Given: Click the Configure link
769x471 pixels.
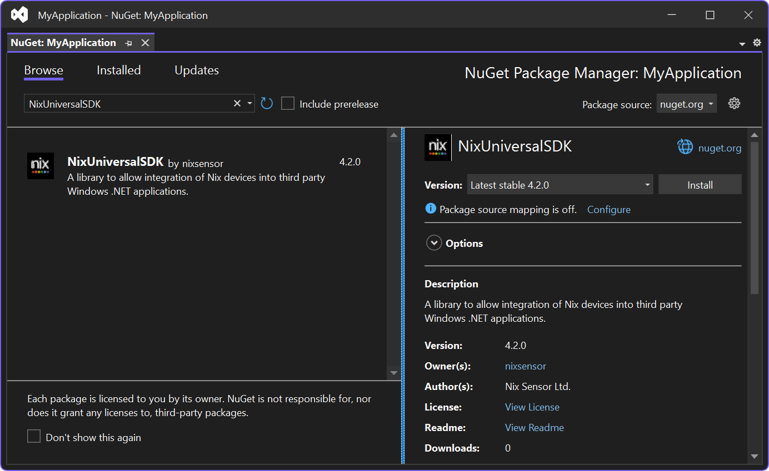Looking at the screenshot, I should pyautogui.click(x=609, y=210).
